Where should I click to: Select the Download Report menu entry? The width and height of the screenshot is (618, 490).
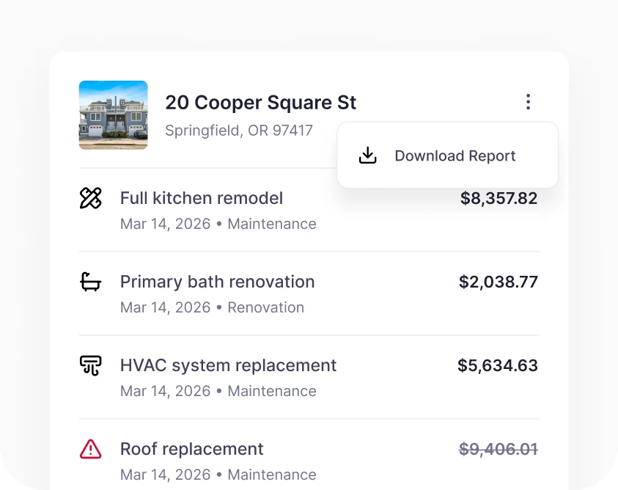447,156
